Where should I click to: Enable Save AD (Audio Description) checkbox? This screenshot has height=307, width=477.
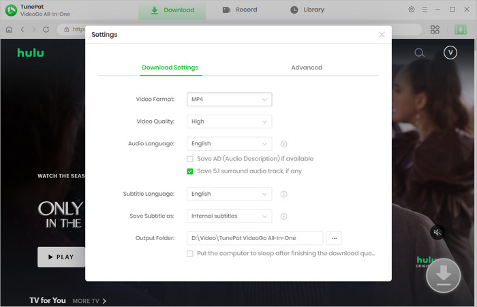pos(190,159)
